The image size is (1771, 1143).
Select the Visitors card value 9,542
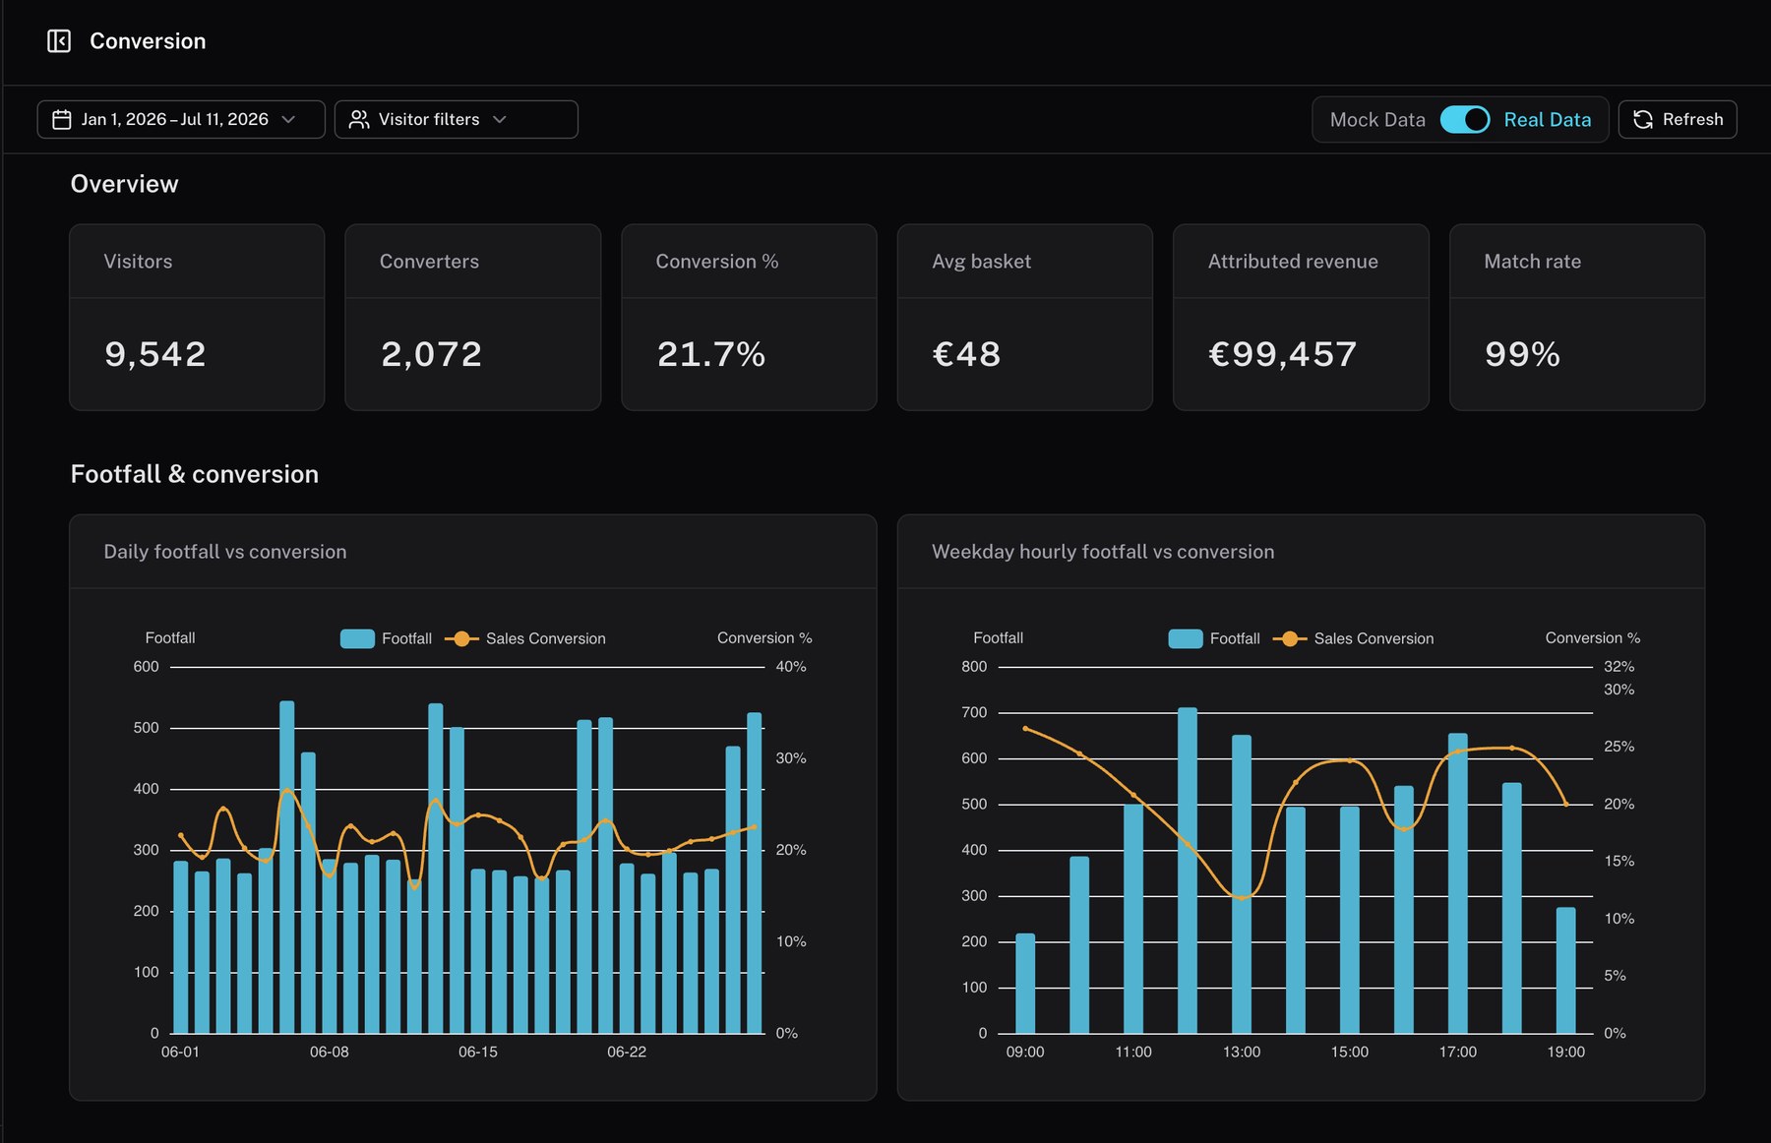[x=155, y=354]
